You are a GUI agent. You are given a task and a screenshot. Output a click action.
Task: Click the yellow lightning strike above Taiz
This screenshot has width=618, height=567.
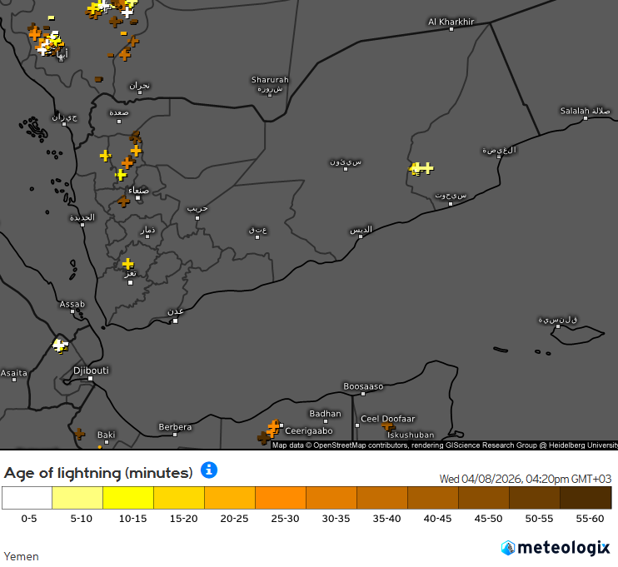point(128,264)
